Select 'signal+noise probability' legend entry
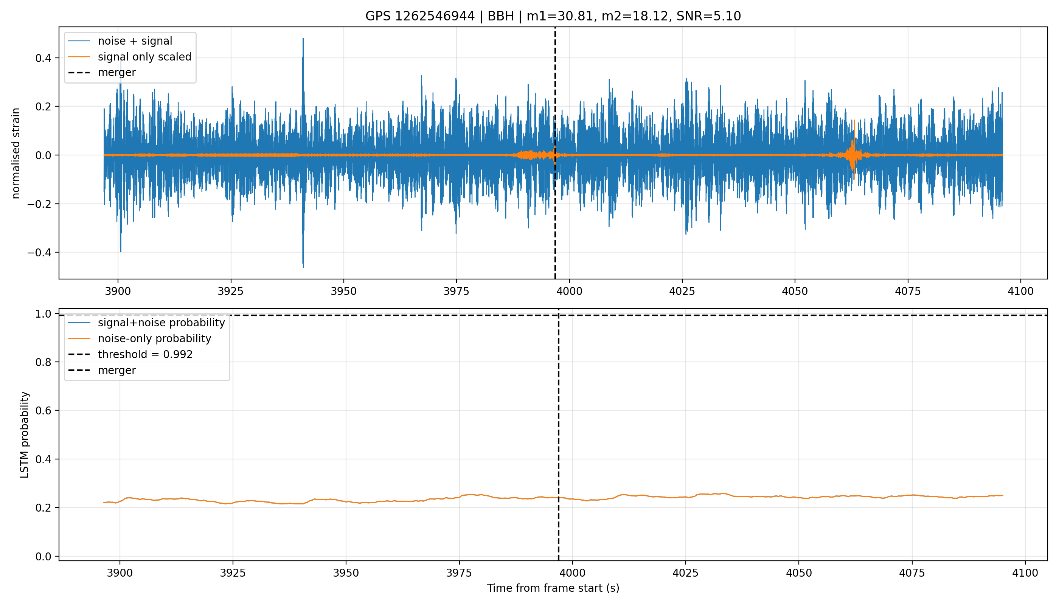Screen dimensions: 1059x605 click(161, 323)
